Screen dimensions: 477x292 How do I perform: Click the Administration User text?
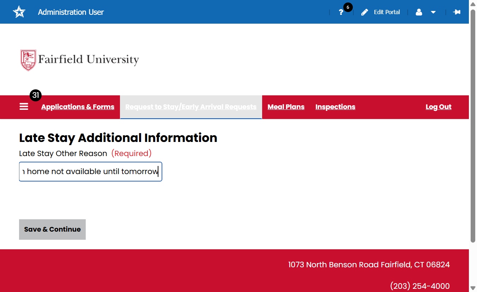click(71, 12)
